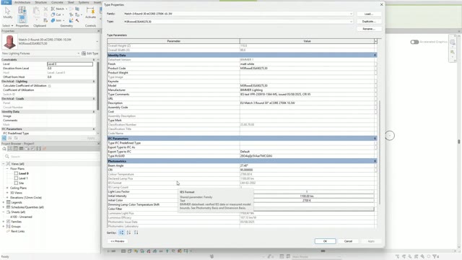Open the Select dropdown in ribbon
Image resolution: width=462 pixels, height=260 pixels.
pyautogui.click(x=8, y=26)
